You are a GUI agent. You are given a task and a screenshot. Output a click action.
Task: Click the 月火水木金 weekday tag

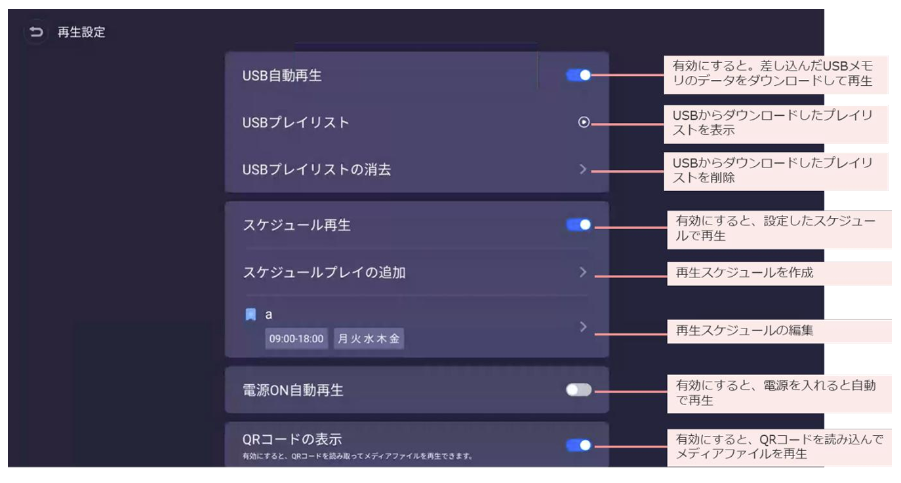[x=369, y=339]
